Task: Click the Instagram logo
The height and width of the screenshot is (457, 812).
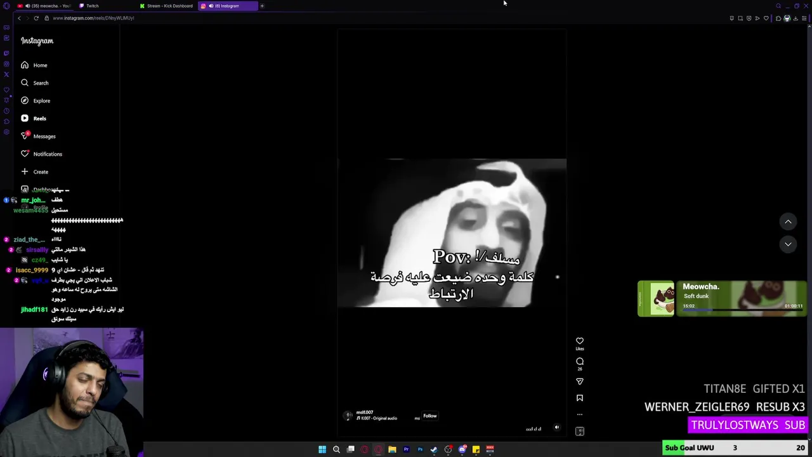Action: pyautogui.click(x=37, y=41)
